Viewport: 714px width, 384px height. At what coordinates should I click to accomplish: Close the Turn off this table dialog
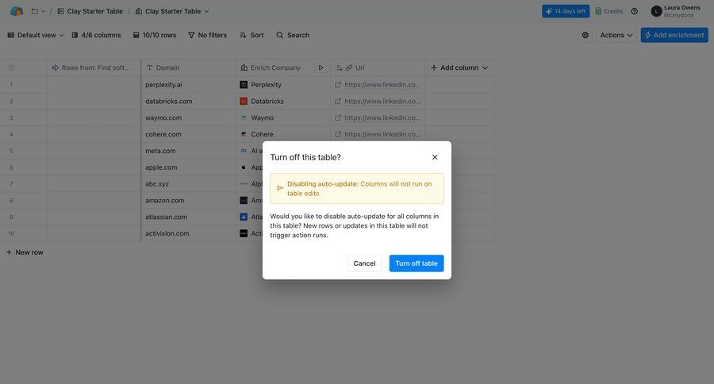[435, 157]
